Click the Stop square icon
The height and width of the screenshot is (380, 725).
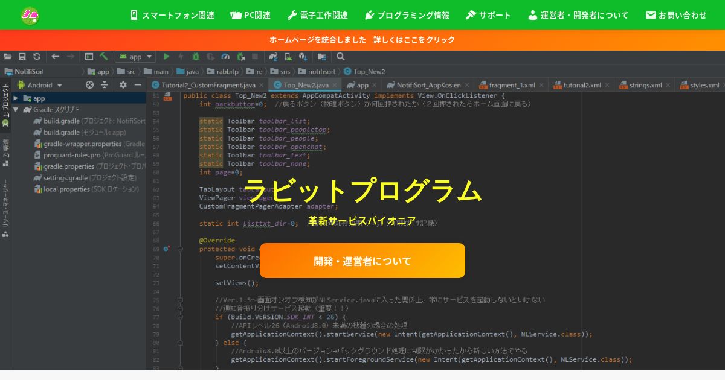click(255, 57)
